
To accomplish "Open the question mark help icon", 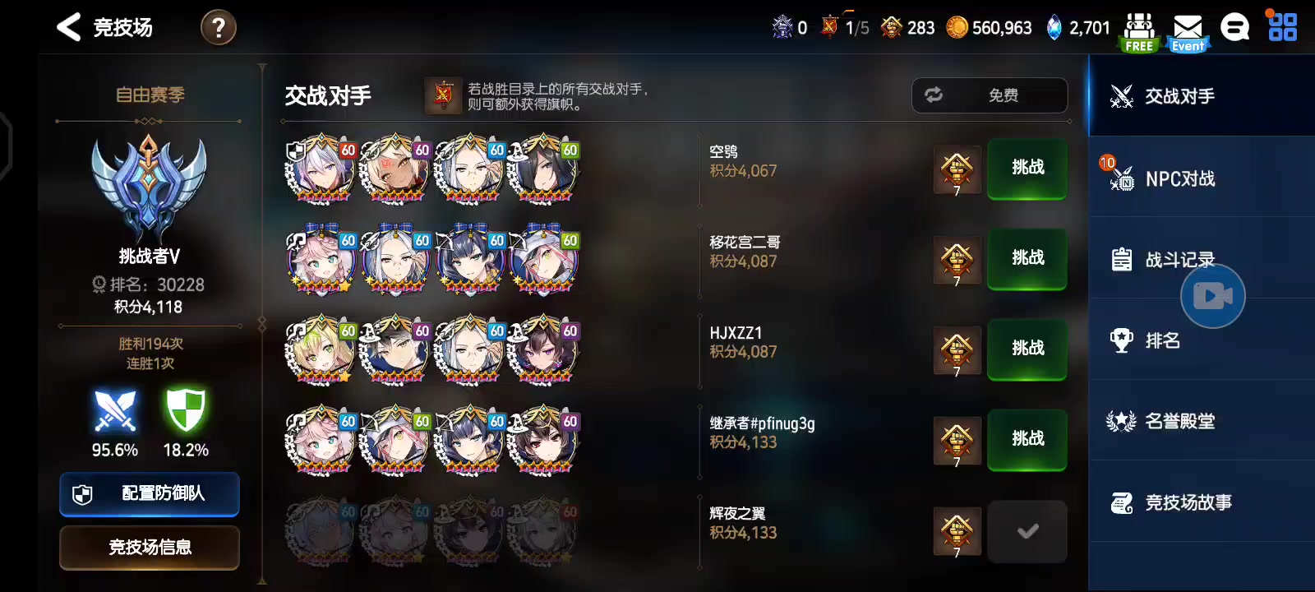I will [x=219, y=28].
